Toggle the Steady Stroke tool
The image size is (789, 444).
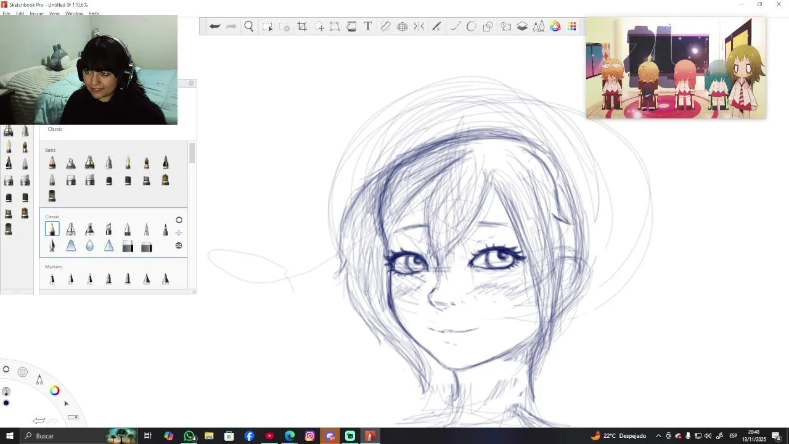click(456, 27)
